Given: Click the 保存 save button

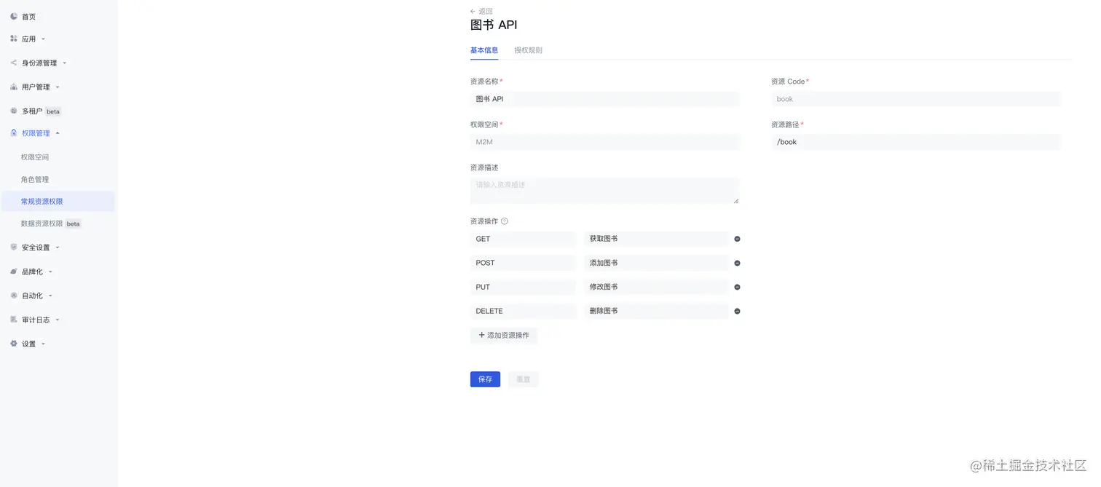Looking at the screenshot, I should [x=485, y=379].
